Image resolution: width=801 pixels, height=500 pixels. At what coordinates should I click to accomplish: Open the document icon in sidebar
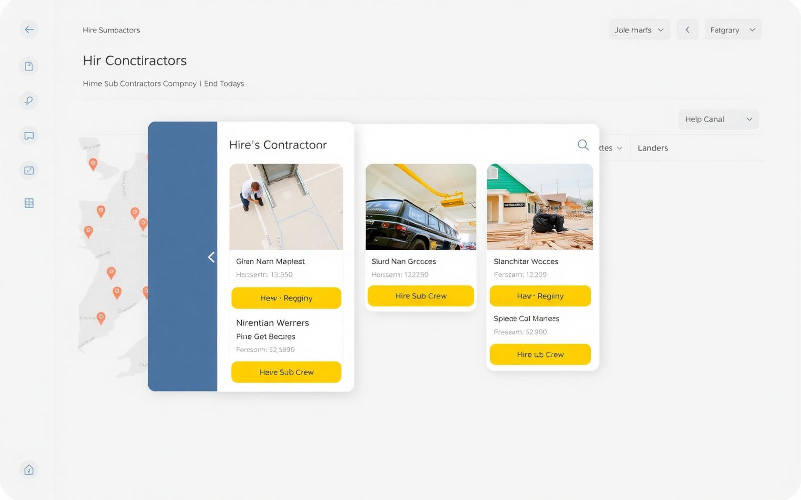pyautogui.click(x=29, y=66)
